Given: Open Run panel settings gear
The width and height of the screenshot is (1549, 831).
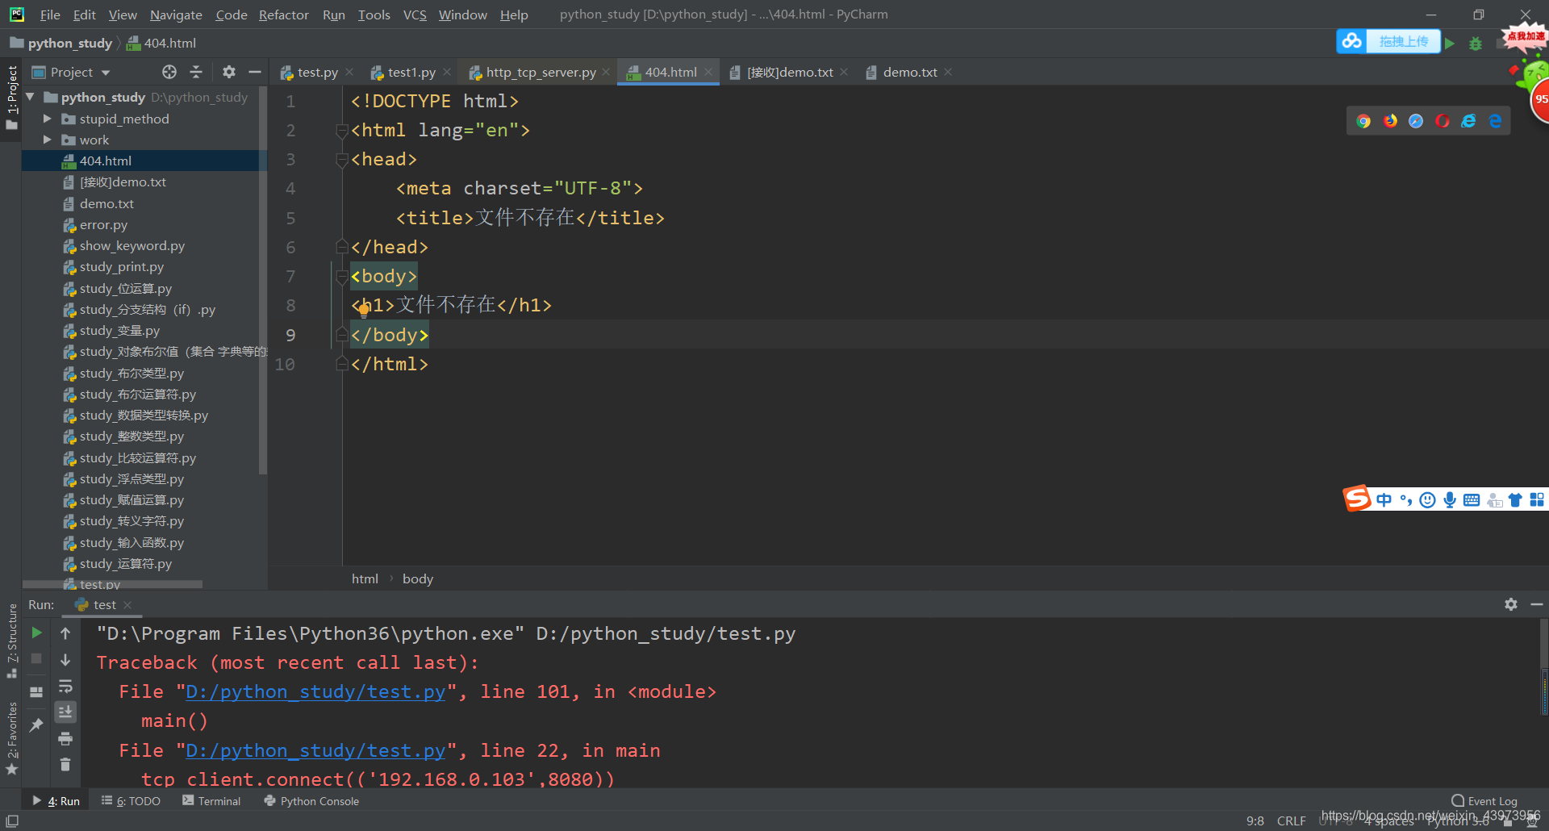Looking at the screenshot, I should click(x=1511, y=604).
